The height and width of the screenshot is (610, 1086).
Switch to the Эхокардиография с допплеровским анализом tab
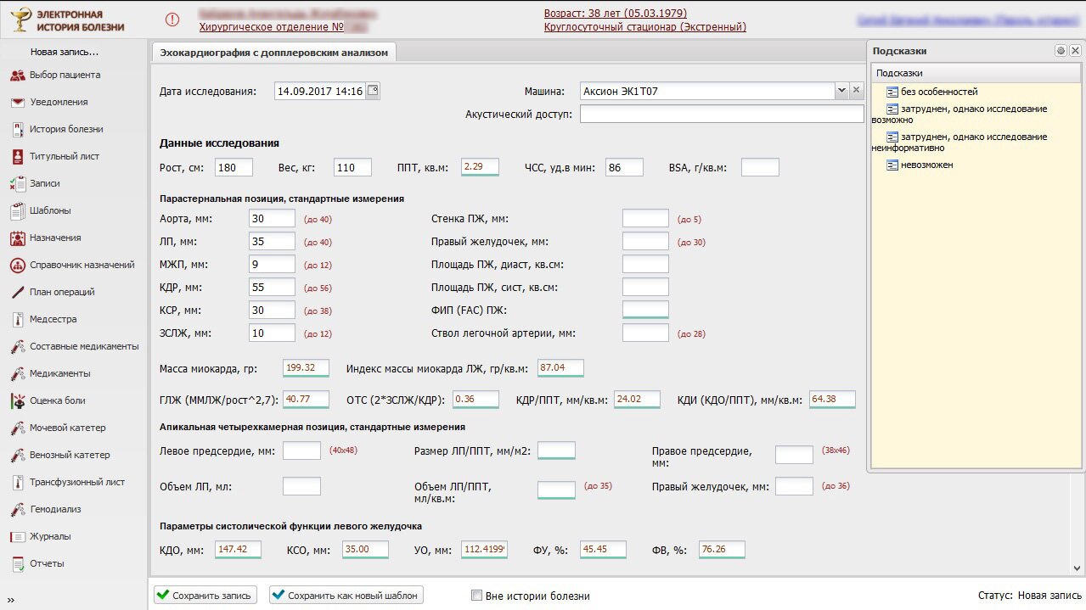[273, 53]
